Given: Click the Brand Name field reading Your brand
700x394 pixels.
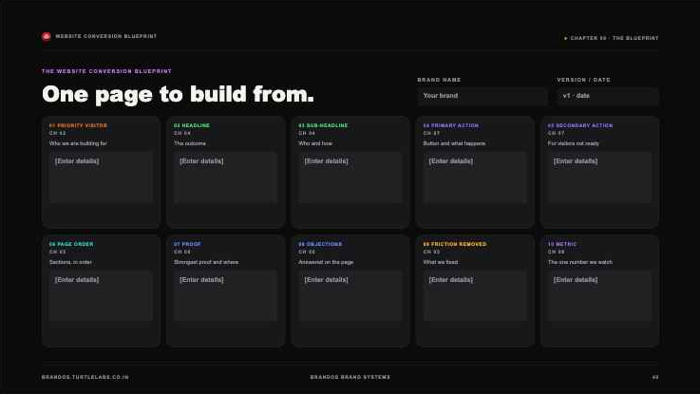Looking at the screenshot, I should click(482, 96).
